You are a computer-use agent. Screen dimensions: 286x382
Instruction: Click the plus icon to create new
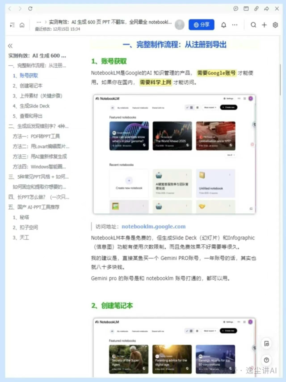[x=264, y=25]
